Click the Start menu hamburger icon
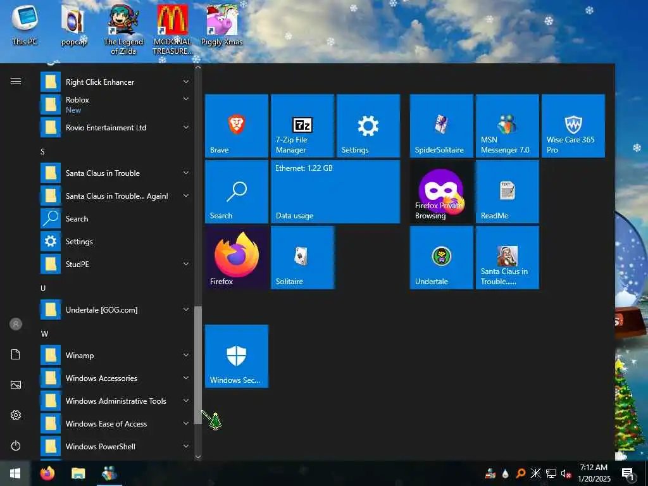 (16, 82)
